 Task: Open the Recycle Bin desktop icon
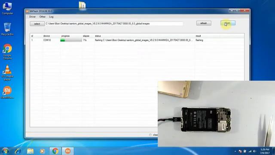pos(7,29)
